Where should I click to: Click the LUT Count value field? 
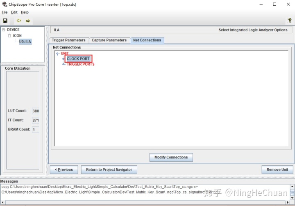[36, 111]
